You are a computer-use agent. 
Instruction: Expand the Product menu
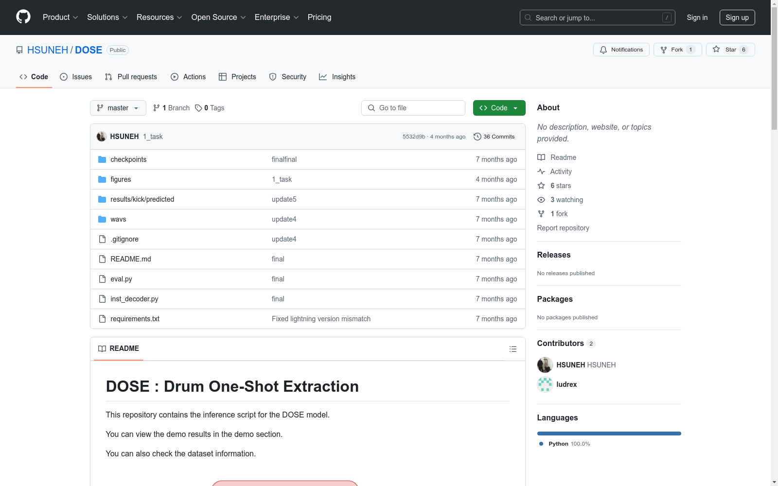coord(60,17)
